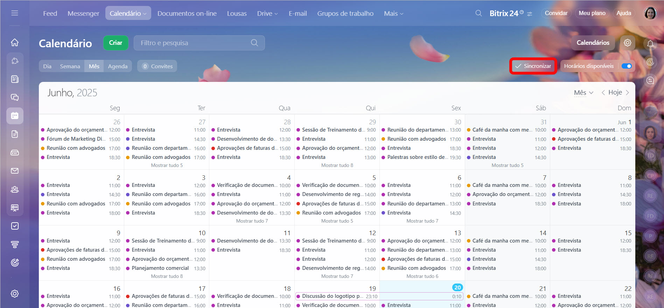Open the Ajuda button
664x308 pixels.
coord(624,13)
